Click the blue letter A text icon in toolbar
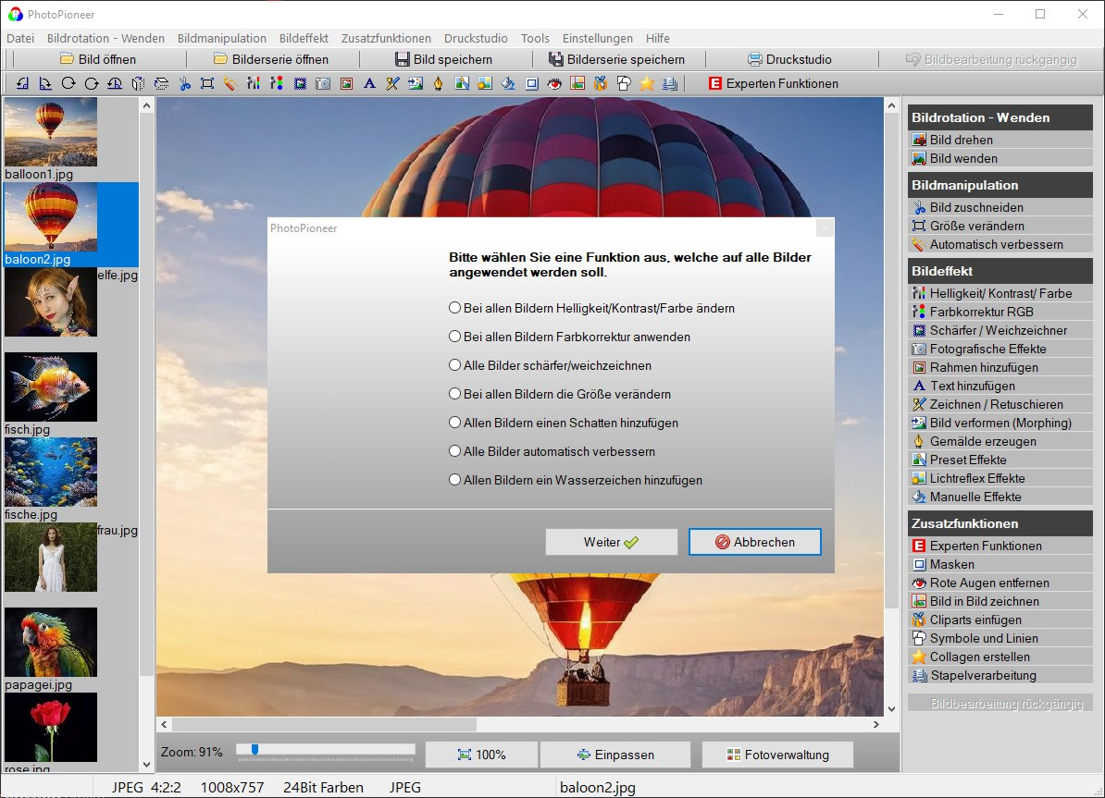The height and width of the screenshot is (798, 1105). click(x=369, y=83)
